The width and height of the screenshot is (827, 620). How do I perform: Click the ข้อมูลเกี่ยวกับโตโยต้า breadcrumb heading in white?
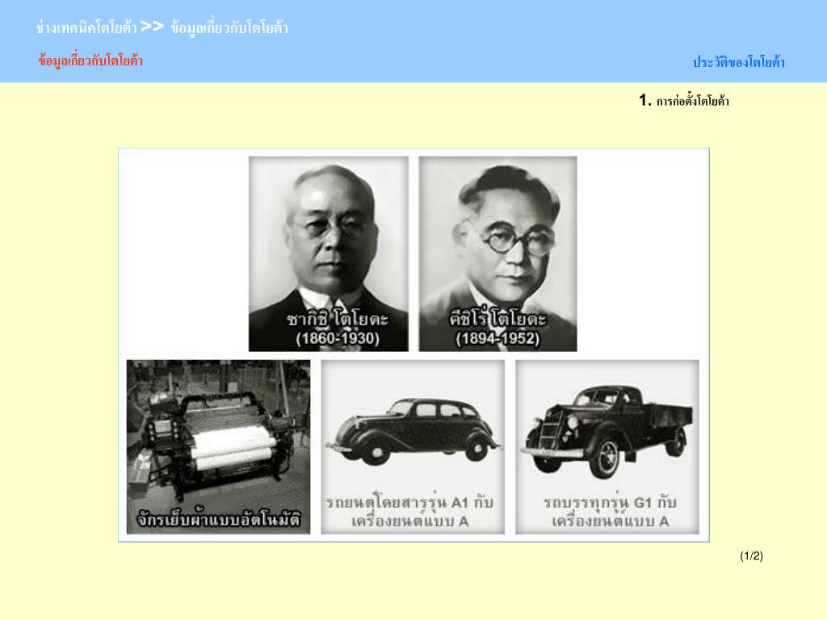[229, 28]
